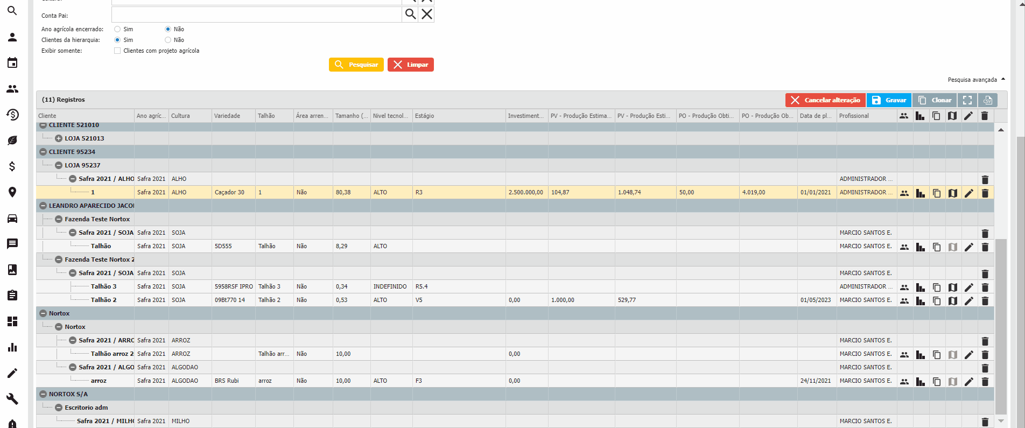Click the grid vertical scrollbar thumb

(1001, 327)
